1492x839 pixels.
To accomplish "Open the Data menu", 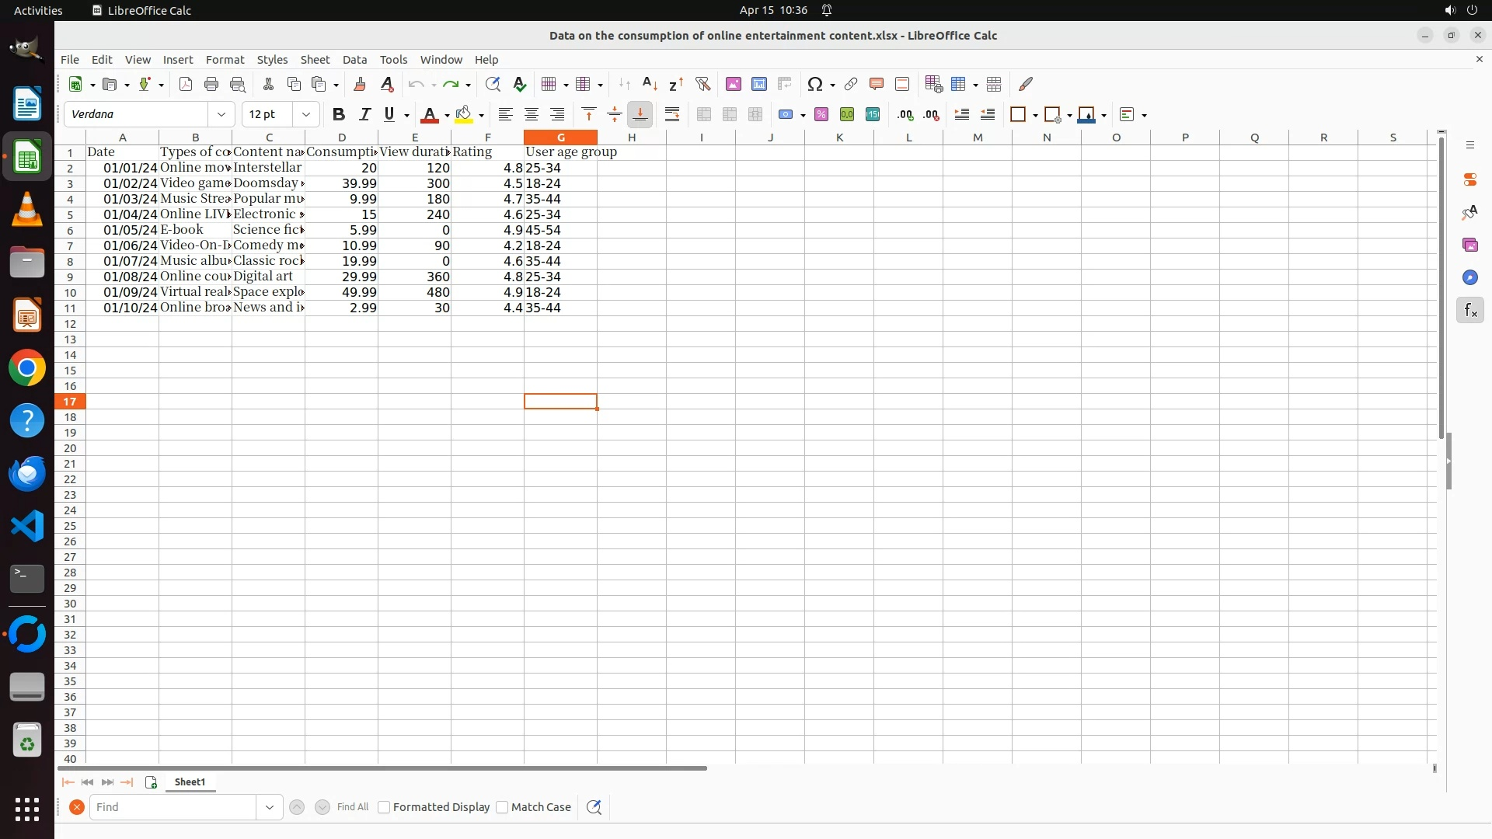I will point(354,60).
